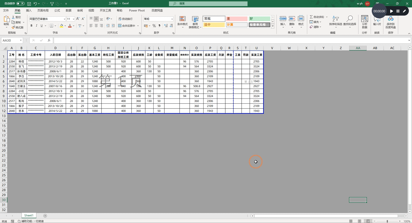
Task: Toggle Bold formatting button
Action: [31, 26]
